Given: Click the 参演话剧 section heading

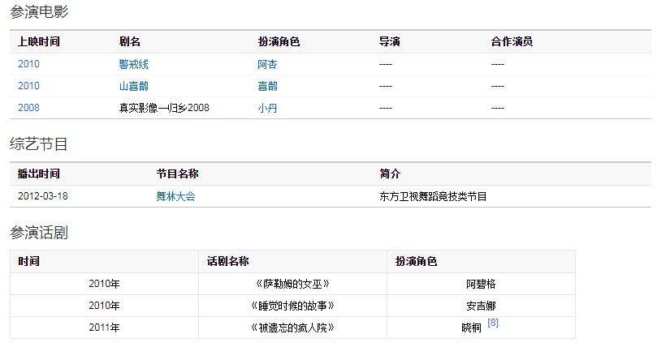Looking at the screenshot, I should (x=38, y=233).
